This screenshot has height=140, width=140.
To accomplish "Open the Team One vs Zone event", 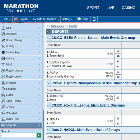I will (55, 98).
